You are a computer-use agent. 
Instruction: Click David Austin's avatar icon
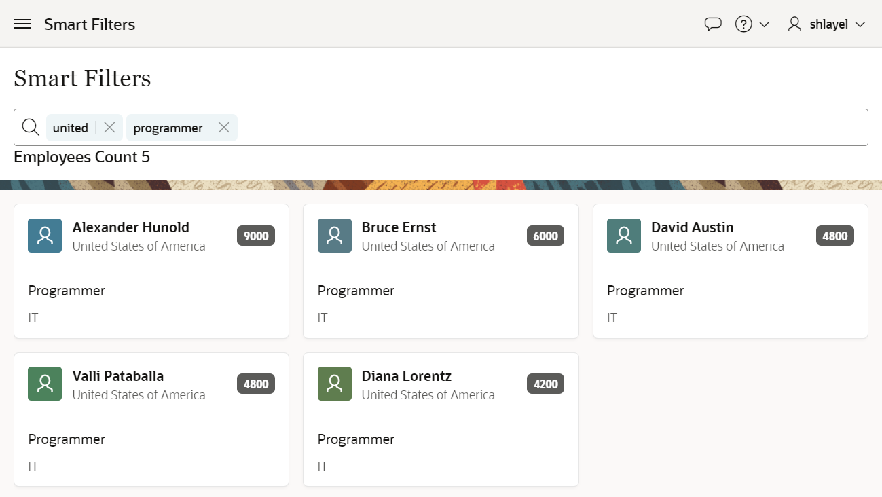(623, 236)
